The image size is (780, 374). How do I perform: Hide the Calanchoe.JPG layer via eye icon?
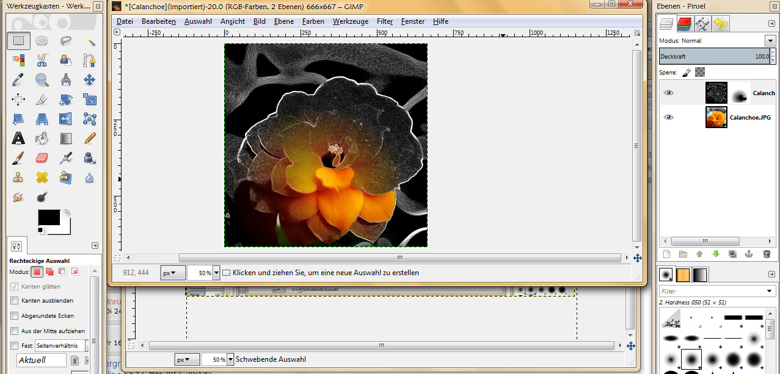669,117
